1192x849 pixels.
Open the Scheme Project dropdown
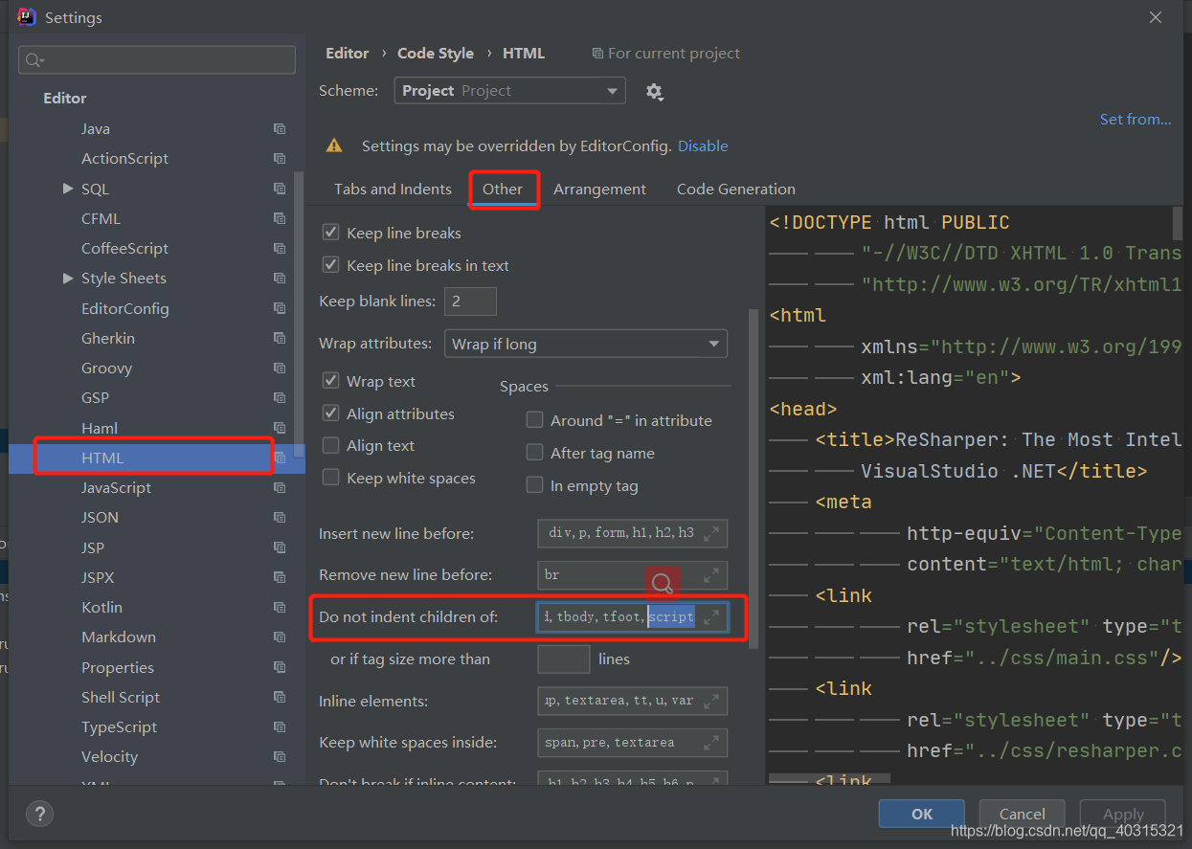[509, 91]
